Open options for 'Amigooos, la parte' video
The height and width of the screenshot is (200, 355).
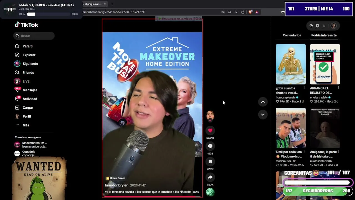[x=338, y=152]
